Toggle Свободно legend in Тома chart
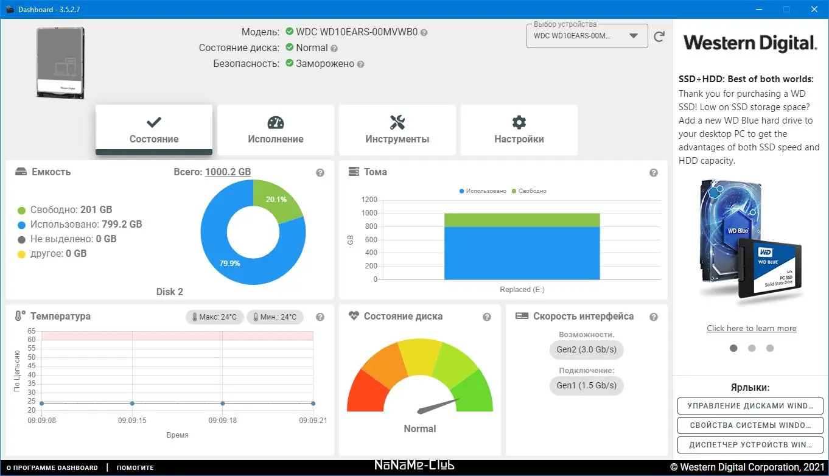 pyautogui.click(x=529, y=191)
